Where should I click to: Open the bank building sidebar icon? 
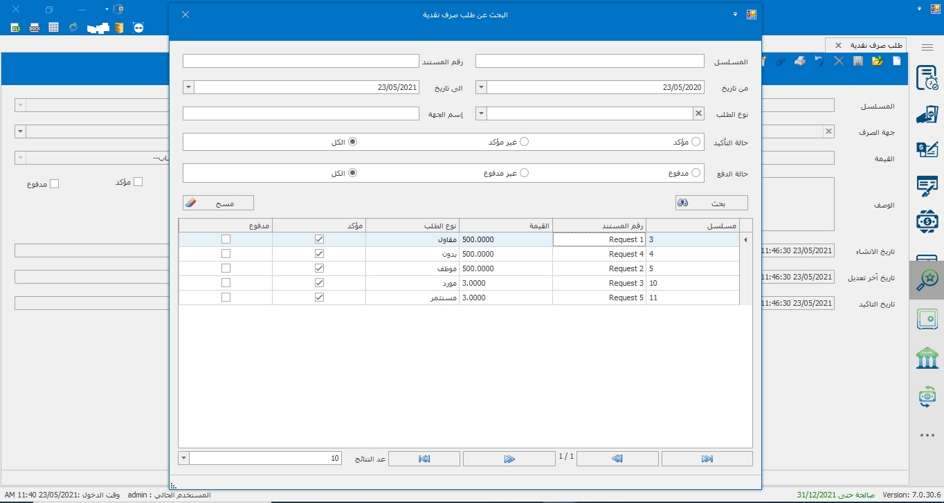point(927,358)
